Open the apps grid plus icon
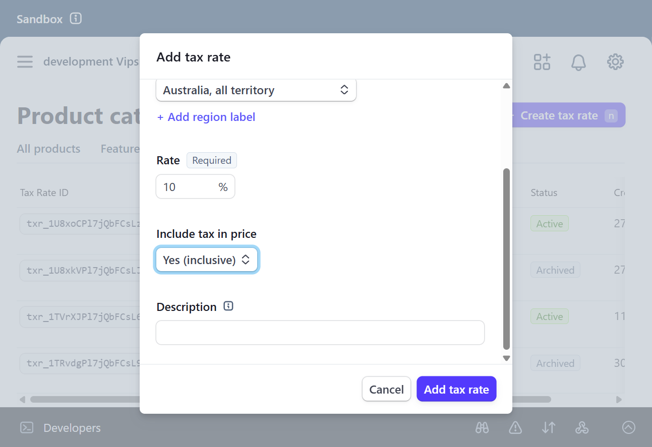This screenshot has width=652, height=447. [542, 62]
